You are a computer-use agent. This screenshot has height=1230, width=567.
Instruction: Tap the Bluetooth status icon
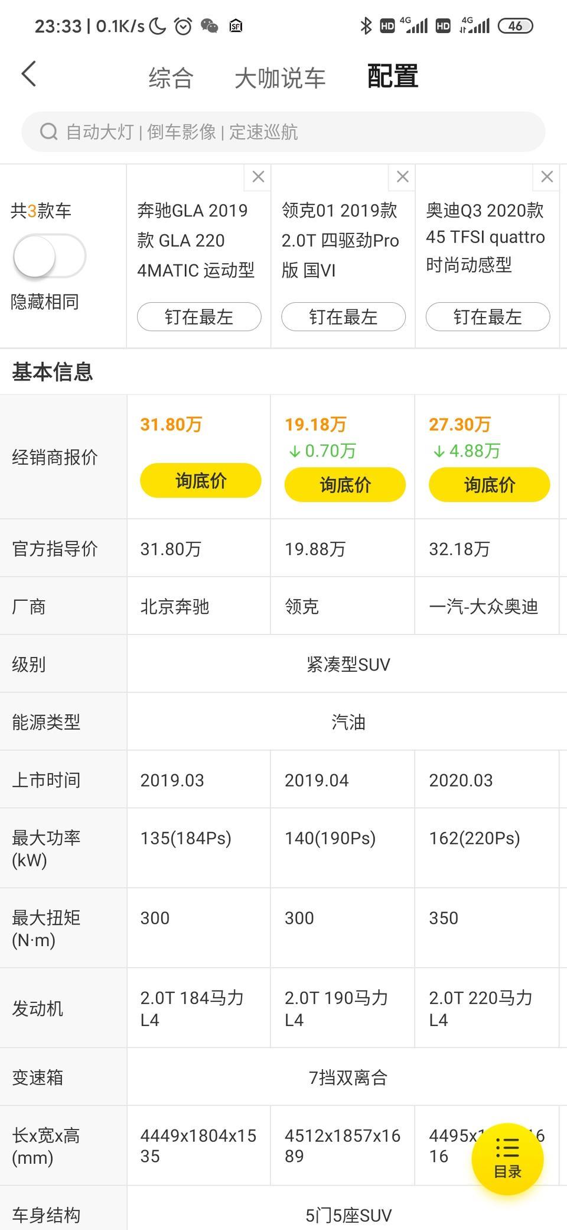pyautogui.click(x=366, y=26)
